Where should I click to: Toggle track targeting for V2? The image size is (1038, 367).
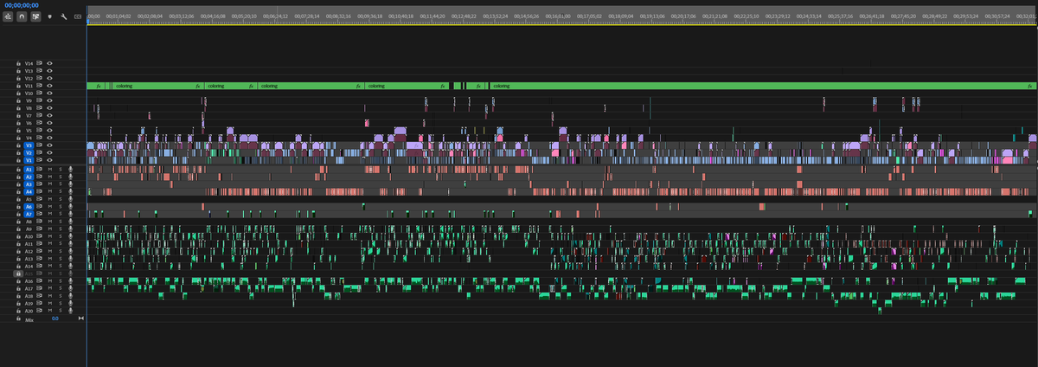[29, 152]
